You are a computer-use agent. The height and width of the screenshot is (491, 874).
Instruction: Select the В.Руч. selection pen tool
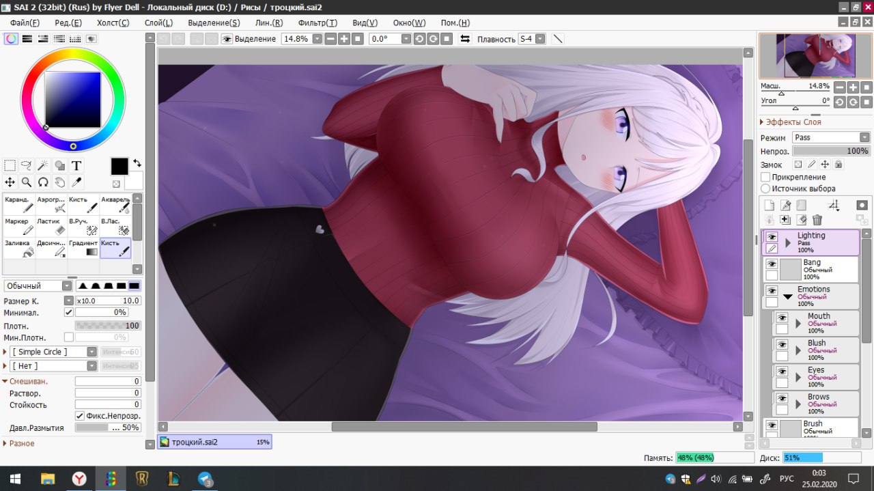click(83, 227)
